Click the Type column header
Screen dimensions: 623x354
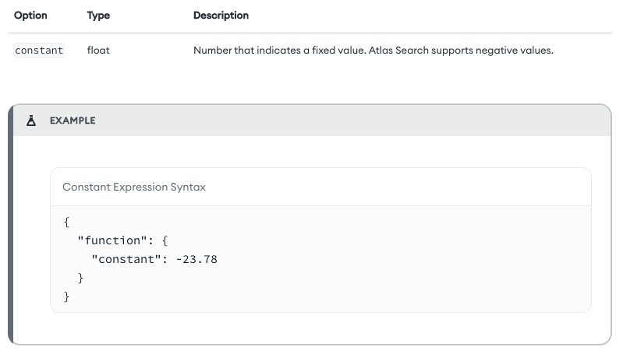[x=98, y=16]
